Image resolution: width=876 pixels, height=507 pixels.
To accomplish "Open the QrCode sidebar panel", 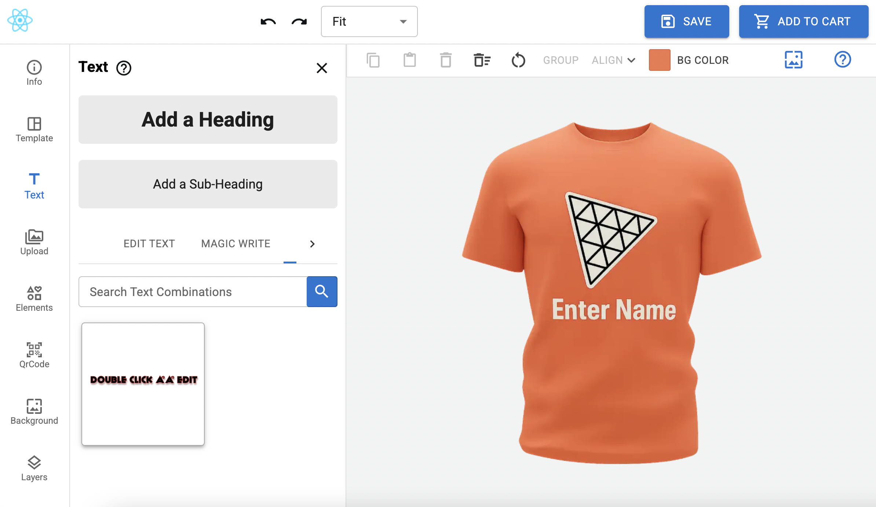I will click(x=34, y=355).
